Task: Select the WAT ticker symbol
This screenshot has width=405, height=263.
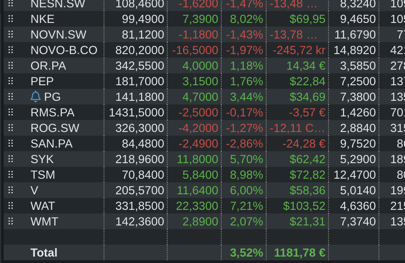Action: click(x=43, y=206)
